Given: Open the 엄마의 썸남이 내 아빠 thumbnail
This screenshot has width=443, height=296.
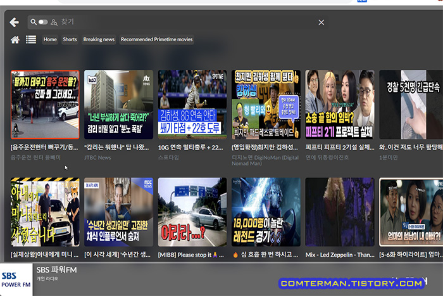Looking at the screenshot, I should (411, 212).
